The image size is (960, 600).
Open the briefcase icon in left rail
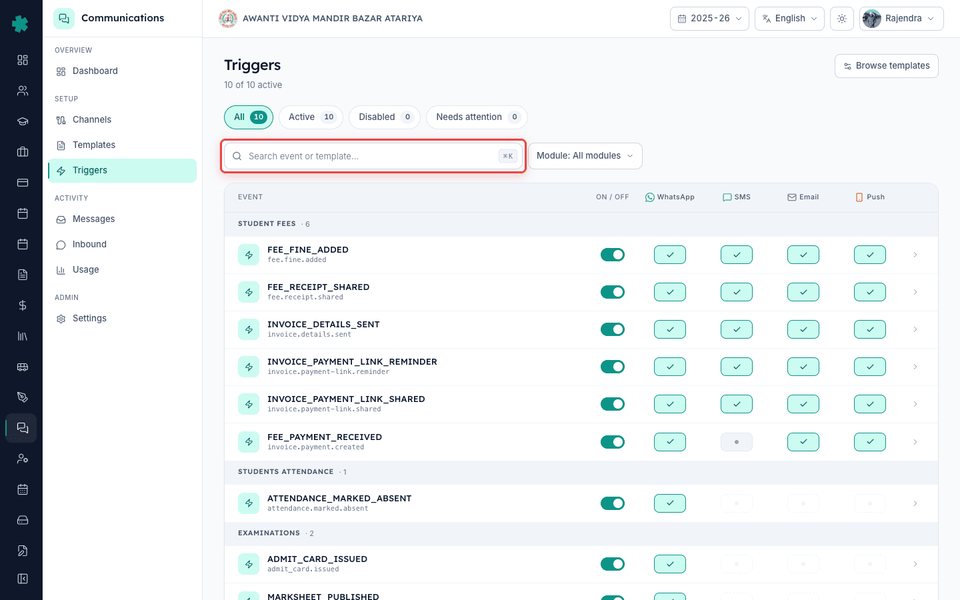pyautogui.click(x=23, y=152)
